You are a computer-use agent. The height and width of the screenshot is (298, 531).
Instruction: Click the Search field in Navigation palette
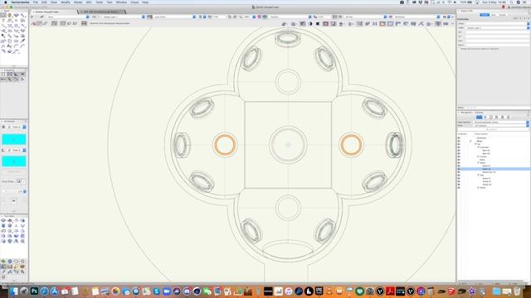click(x=493, y=129)
